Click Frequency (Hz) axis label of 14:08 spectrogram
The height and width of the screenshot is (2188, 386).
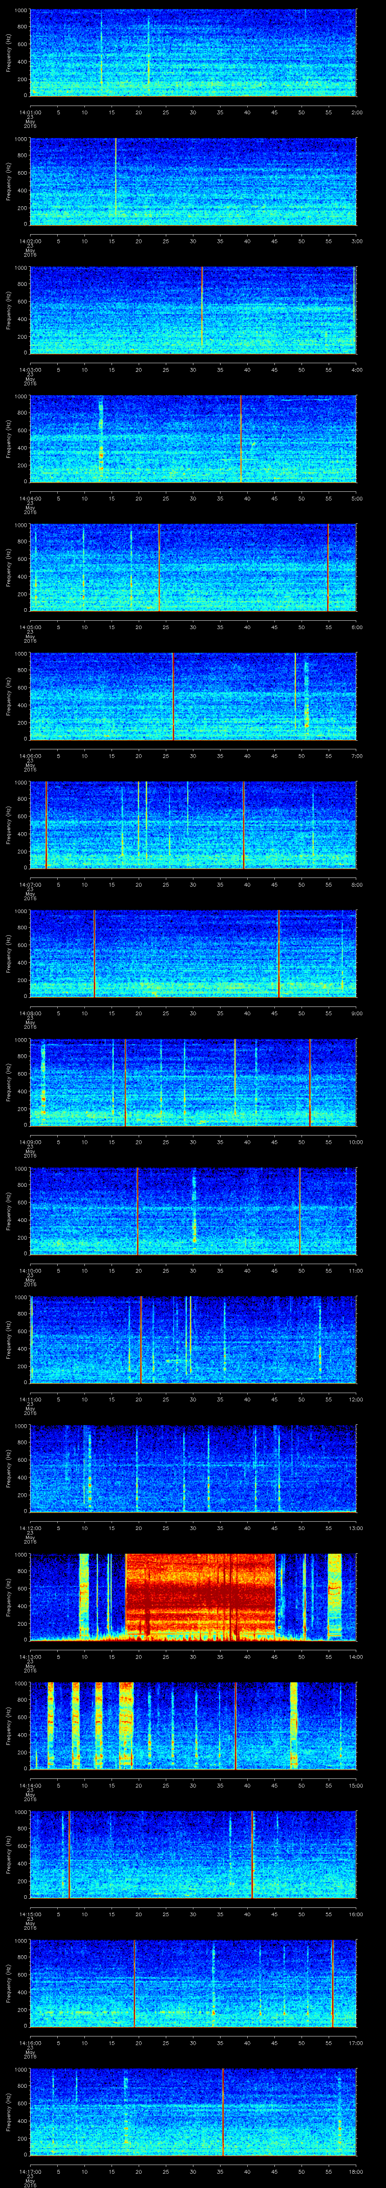[x=9, y=953]
